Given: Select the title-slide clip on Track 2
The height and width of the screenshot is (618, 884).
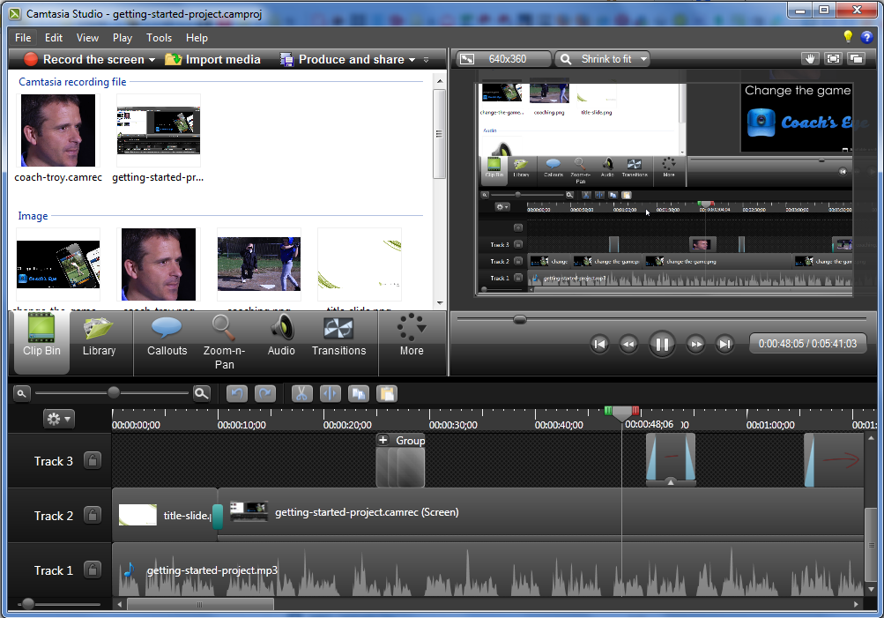Looking at the screenshot, I should (165, 516).
